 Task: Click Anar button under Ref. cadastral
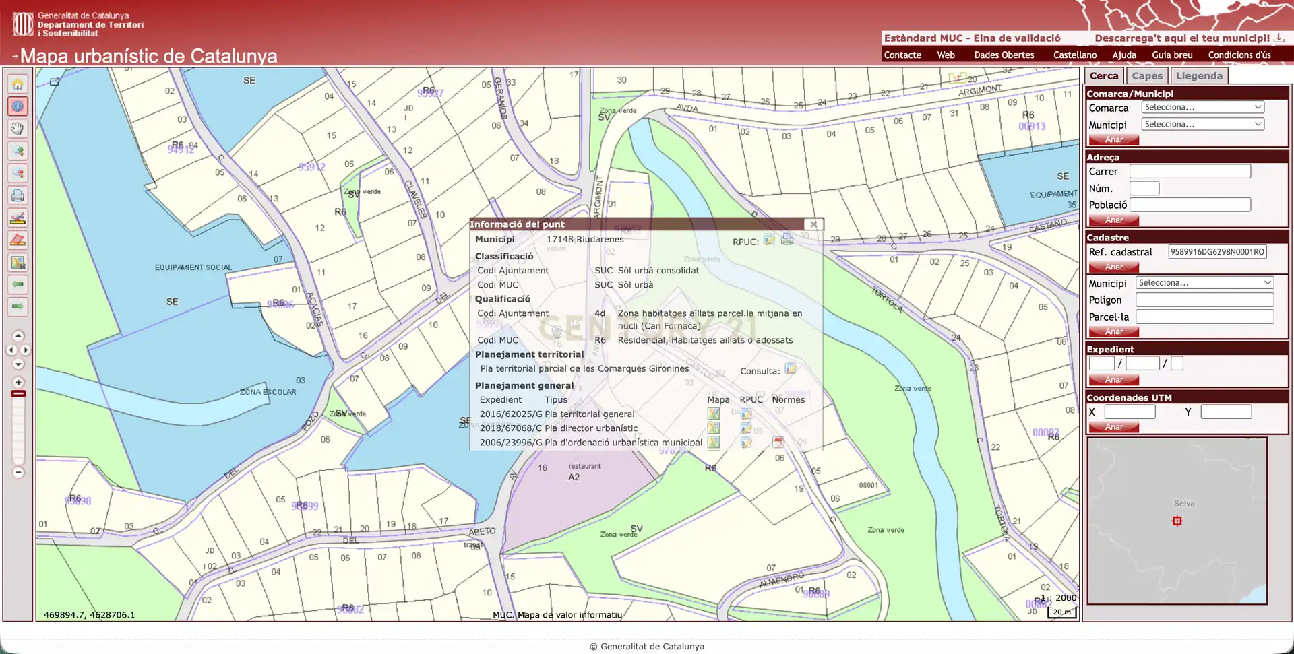(1113, 267)
